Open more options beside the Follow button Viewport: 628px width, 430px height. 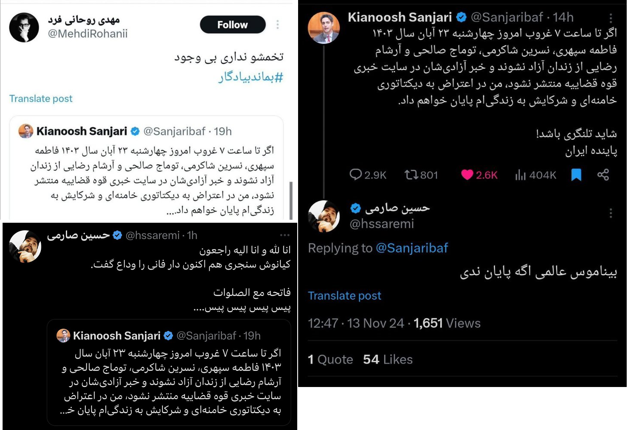278,25
